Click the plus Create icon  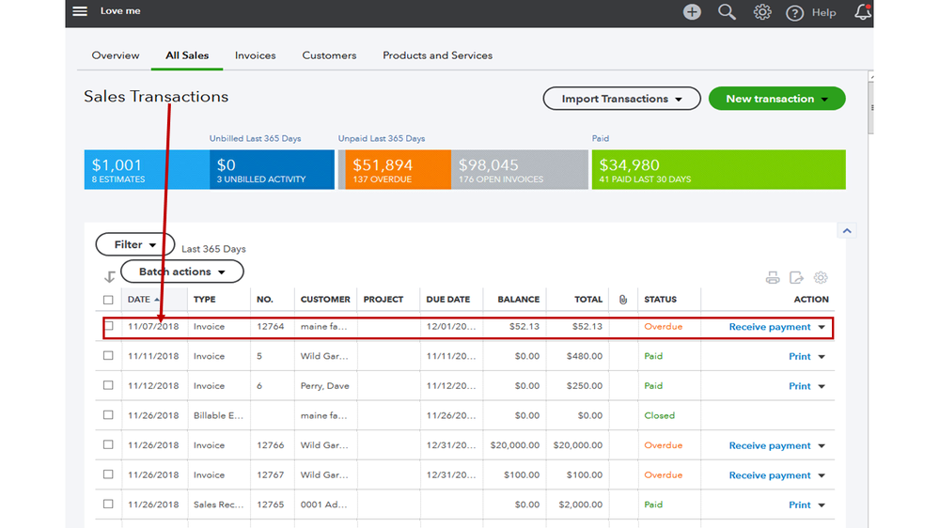(x=692, y=12)
